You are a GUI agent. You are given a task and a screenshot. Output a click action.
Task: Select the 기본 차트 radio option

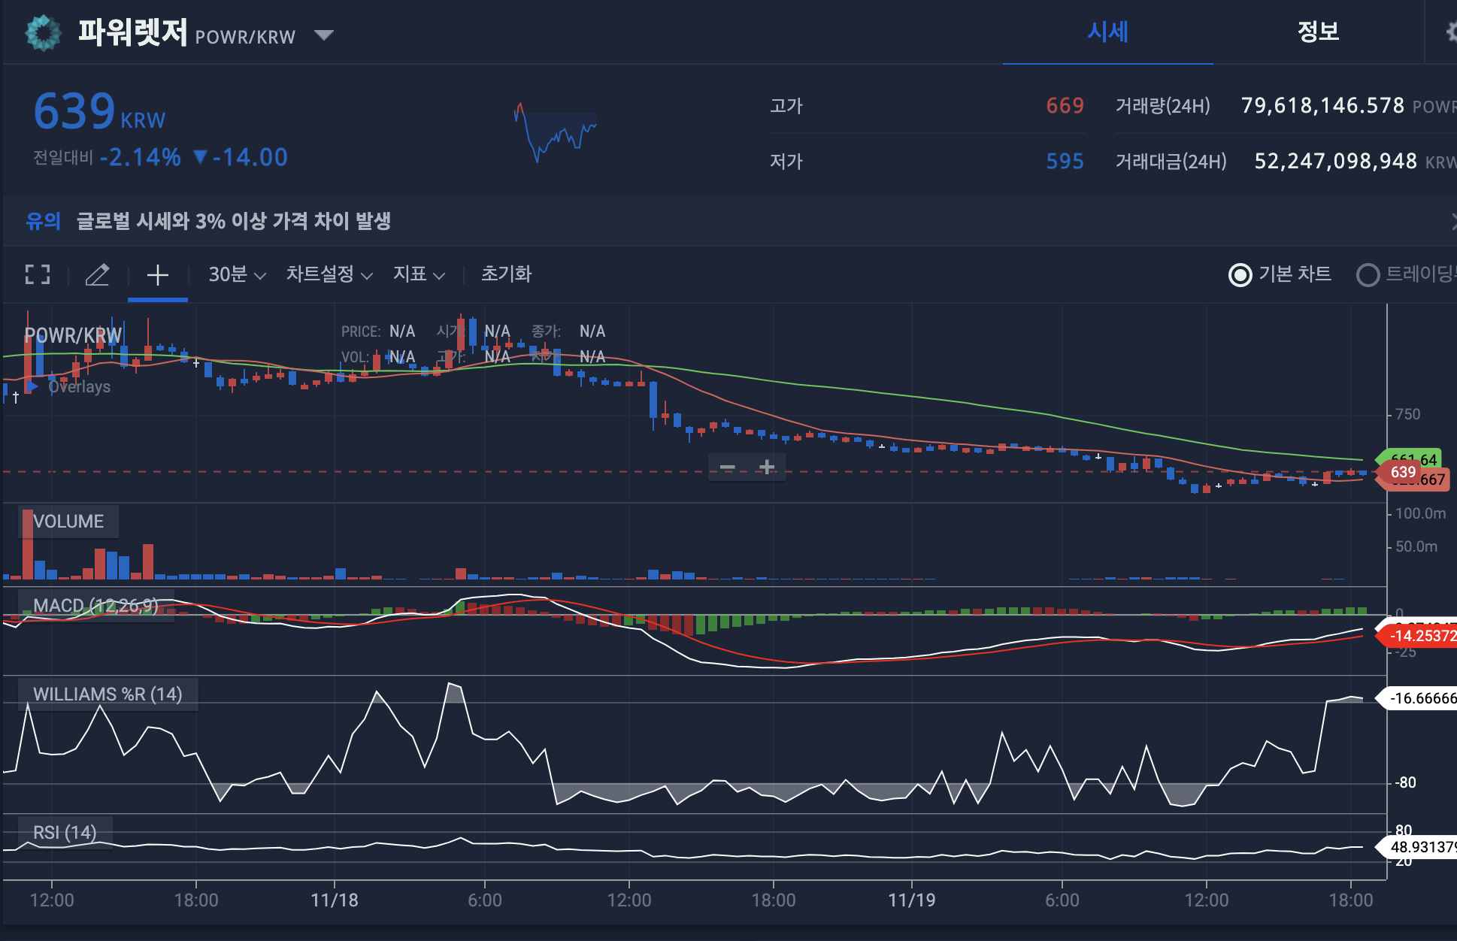(x=1240, y=275)
